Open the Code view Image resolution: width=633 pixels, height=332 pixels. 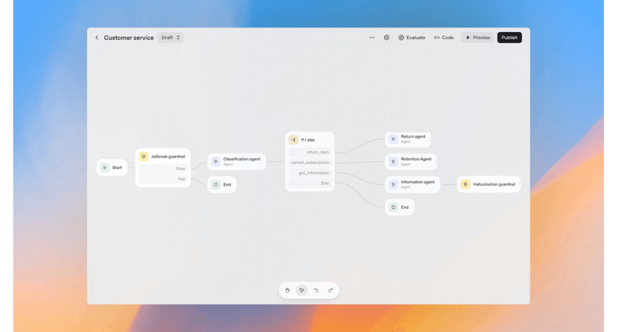click(x=444, y=38)
